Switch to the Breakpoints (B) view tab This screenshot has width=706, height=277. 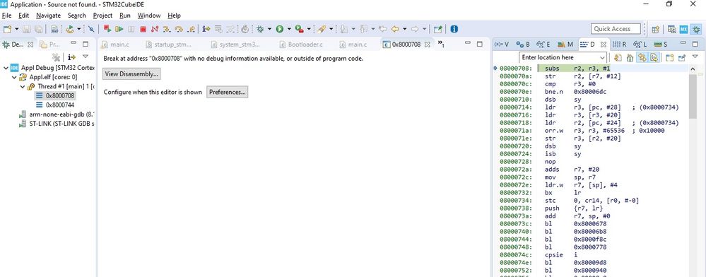(x=523, y=44)
